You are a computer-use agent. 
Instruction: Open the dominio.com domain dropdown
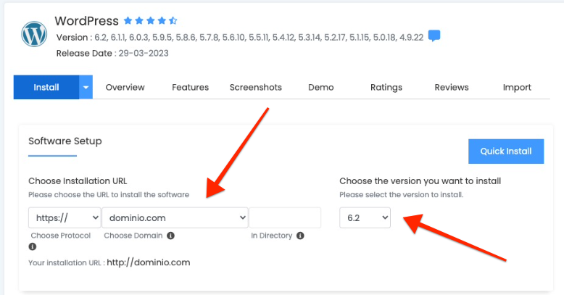(x=175, y=217)
